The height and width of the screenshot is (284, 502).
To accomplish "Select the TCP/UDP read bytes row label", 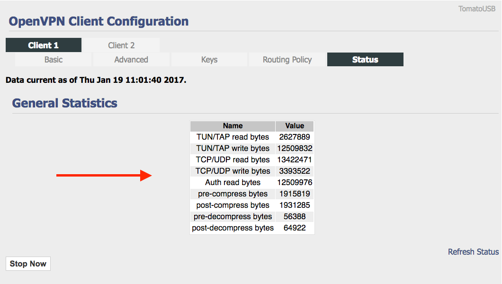I will [x=233, y=160].
